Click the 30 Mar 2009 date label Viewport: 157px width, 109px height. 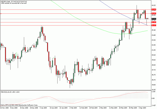click(x=133, y=108)
